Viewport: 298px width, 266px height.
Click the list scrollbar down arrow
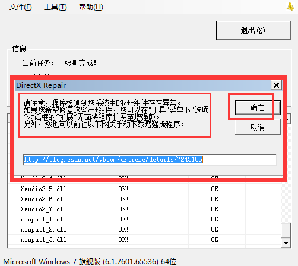coord(286,243)
